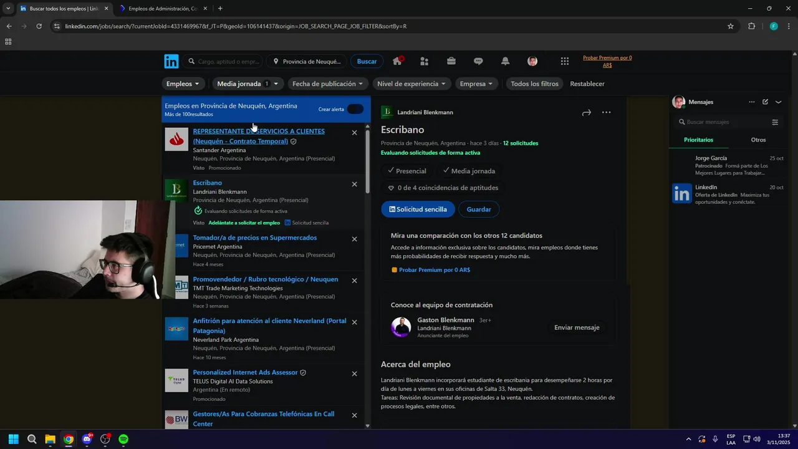Open Personalized Internet Ads Assessor job
This screenshot has height=449, width=798.
(x=245, y=372)
